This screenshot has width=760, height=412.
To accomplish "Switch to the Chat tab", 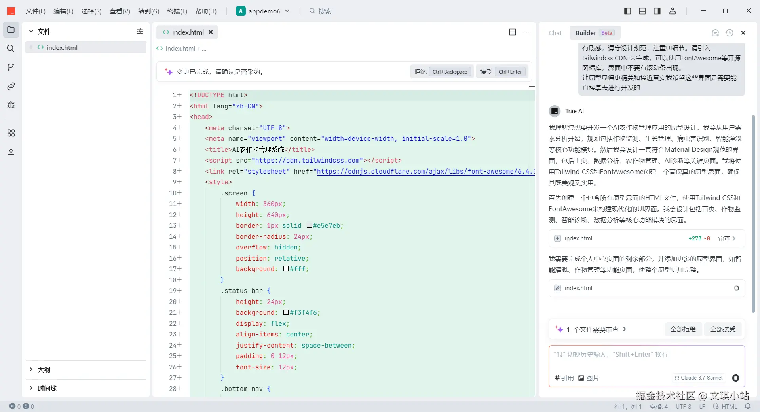I will click(x=555, y=33).
